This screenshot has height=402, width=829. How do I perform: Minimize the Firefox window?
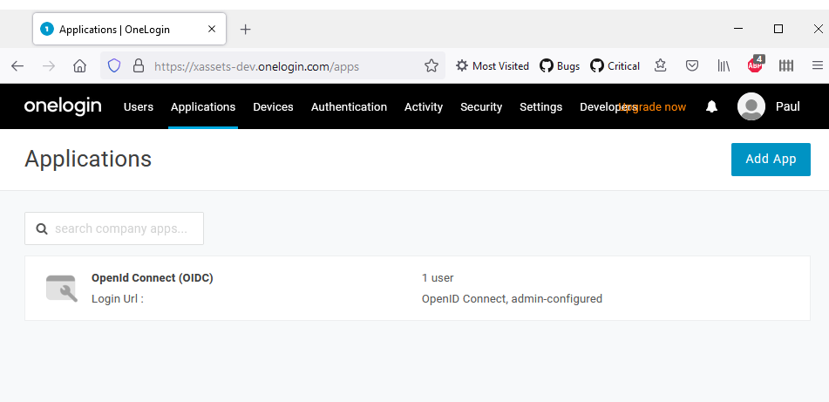tap(740, 29)
